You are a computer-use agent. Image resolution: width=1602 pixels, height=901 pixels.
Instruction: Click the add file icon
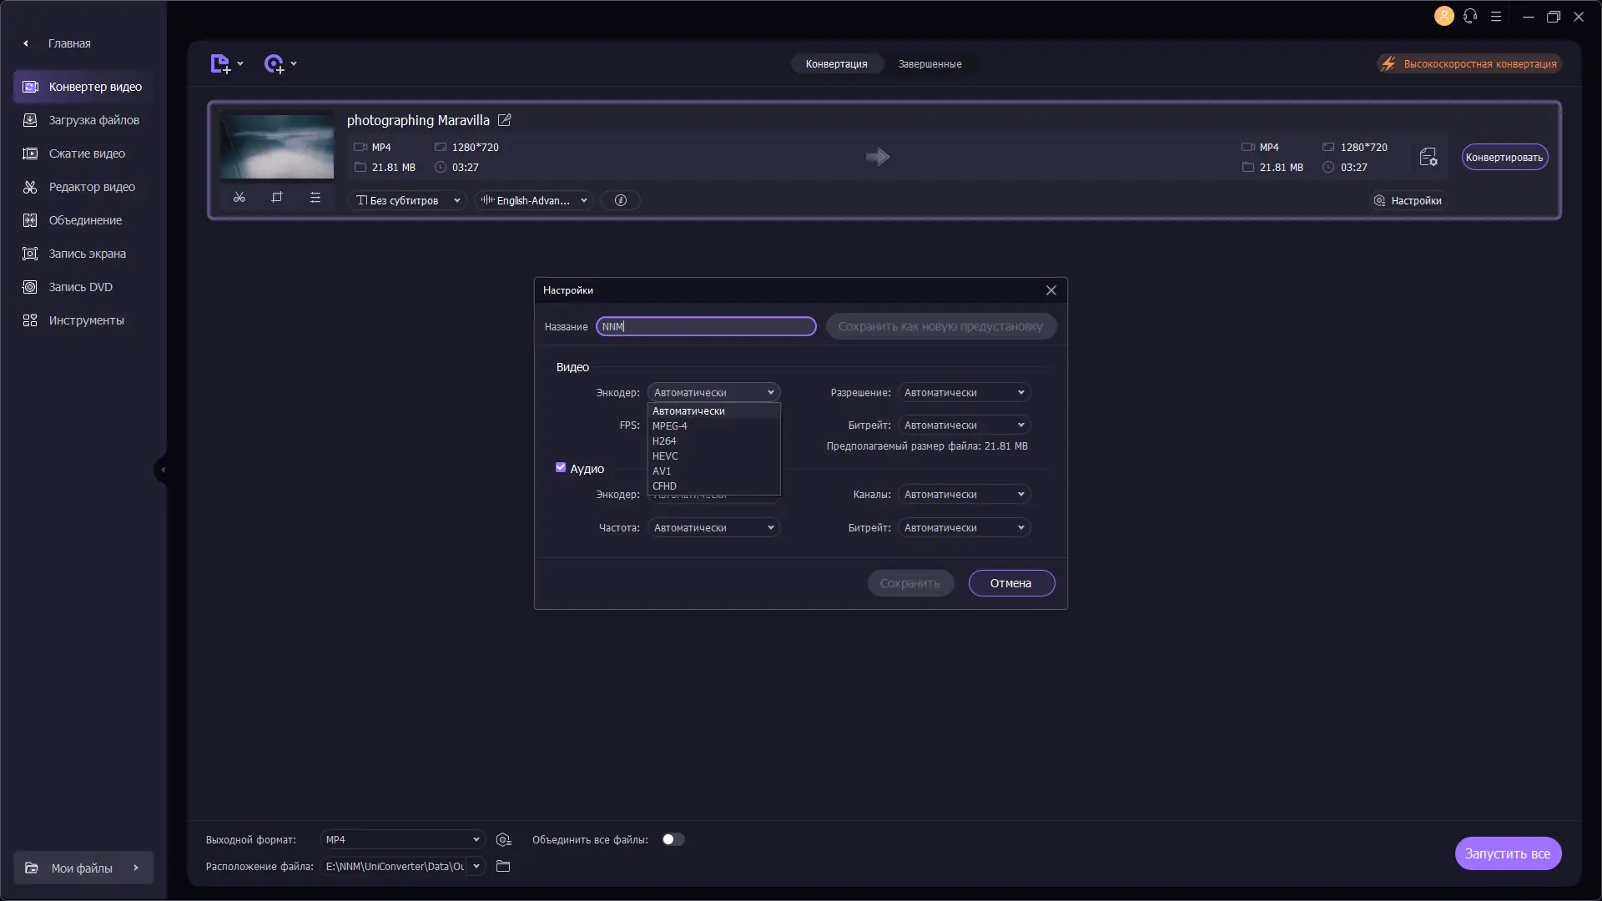(x=220, y=64)
